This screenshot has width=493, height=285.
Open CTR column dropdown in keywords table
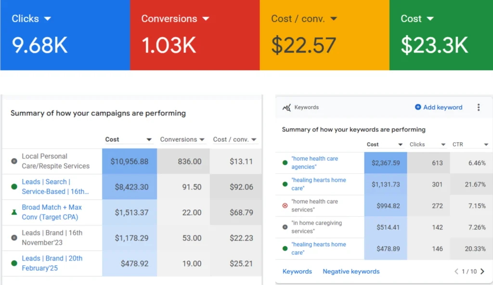point(486,145)
